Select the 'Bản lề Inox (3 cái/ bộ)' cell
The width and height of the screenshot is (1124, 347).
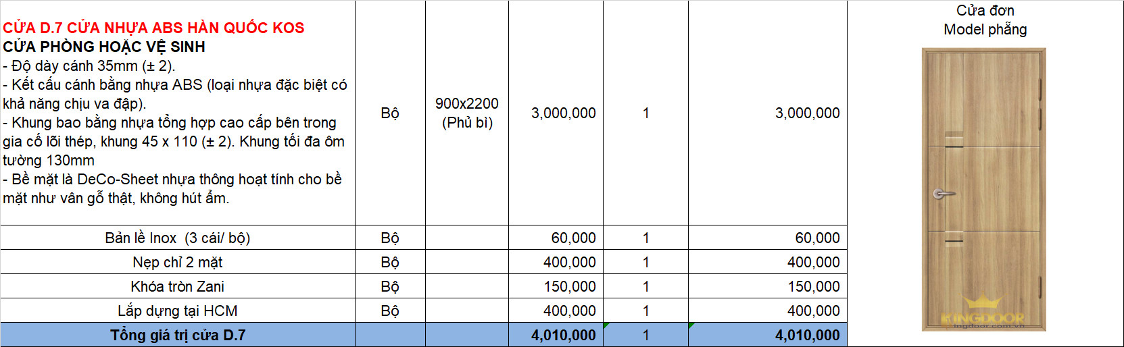[x=177, y=238]
